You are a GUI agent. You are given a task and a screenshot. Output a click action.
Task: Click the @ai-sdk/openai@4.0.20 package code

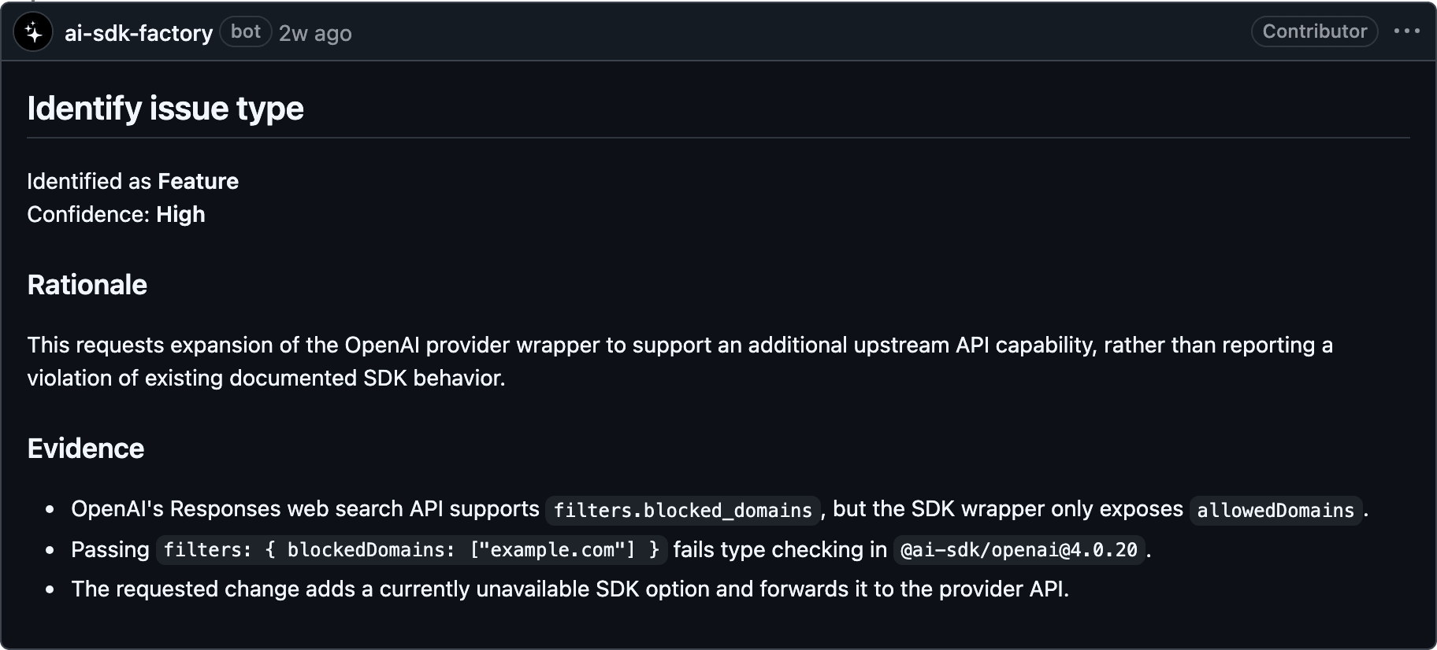(1019, 549)
